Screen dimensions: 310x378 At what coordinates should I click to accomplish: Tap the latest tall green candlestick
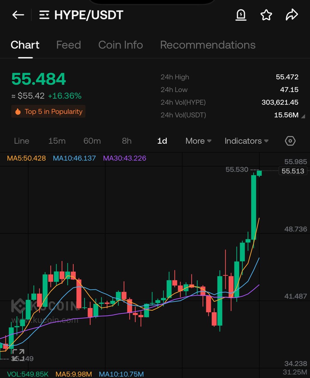(253, 207)
